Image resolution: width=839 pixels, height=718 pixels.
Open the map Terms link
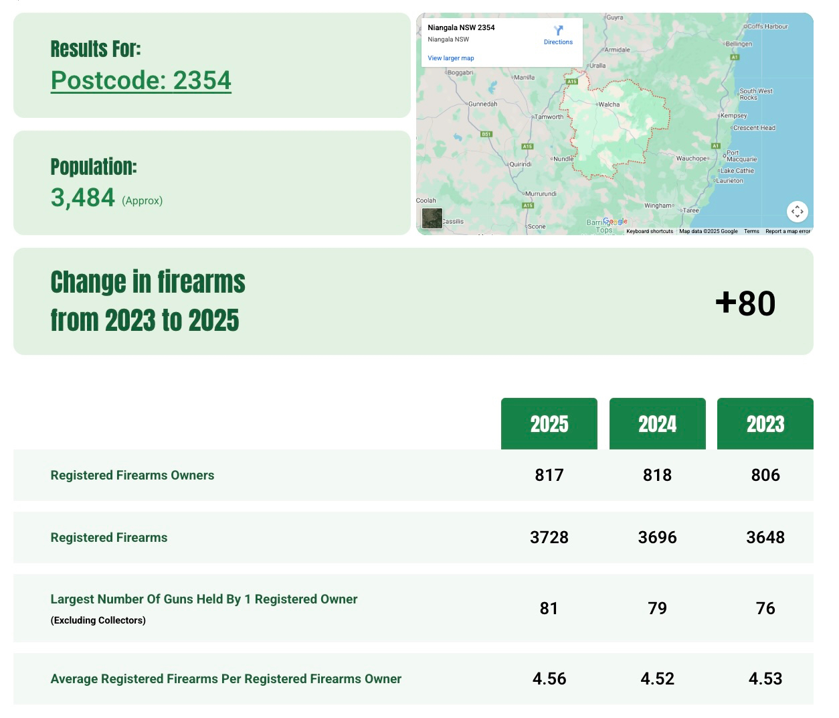(x=751, y=231)
